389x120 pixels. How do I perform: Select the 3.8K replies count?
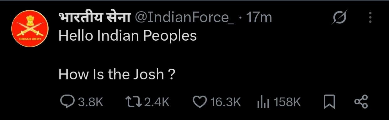click(x=91, y=102)
